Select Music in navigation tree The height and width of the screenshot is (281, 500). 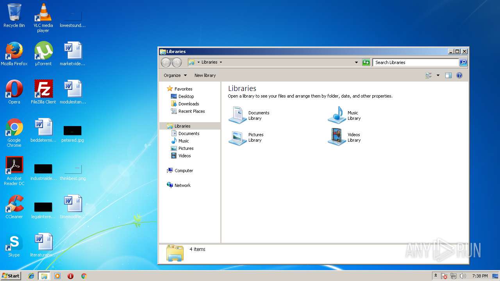click(x=180, y=141)
